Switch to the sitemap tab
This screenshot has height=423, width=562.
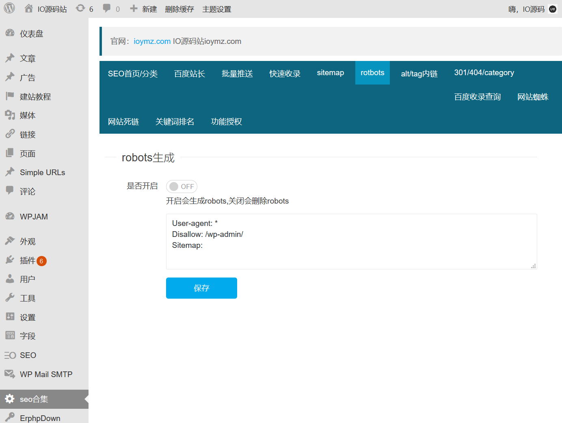click(x=330, y=72)
